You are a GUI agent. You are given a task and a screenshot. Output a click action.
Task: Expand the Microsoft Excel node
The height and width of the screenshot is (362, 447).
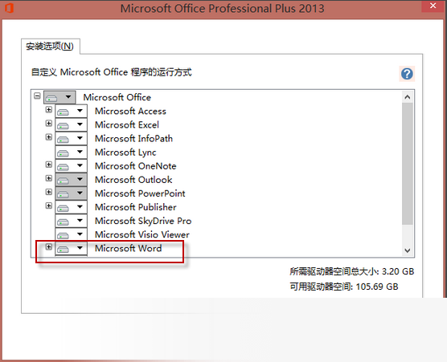click(x=49, y=124)
